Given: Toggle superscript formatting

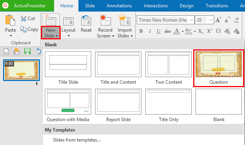Looking at the screenshot, I should click(x=210, y=31).
